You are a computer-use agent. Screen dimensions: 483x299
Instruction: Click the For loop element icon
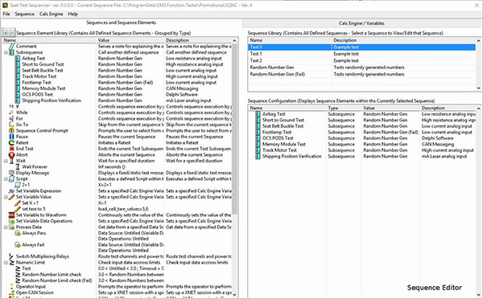(x=11, y=119)
